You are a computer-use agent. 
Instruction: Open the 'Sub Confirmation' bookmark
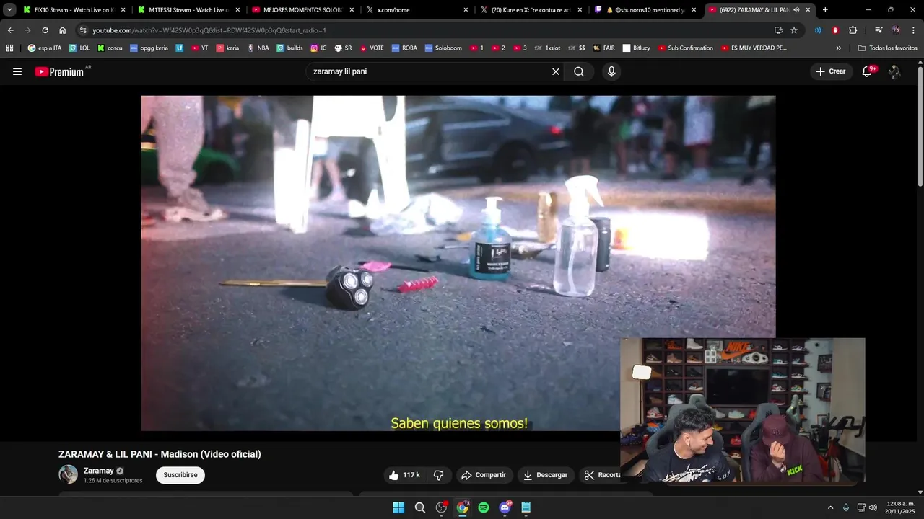pyautogui.click(x=685, y=48)
